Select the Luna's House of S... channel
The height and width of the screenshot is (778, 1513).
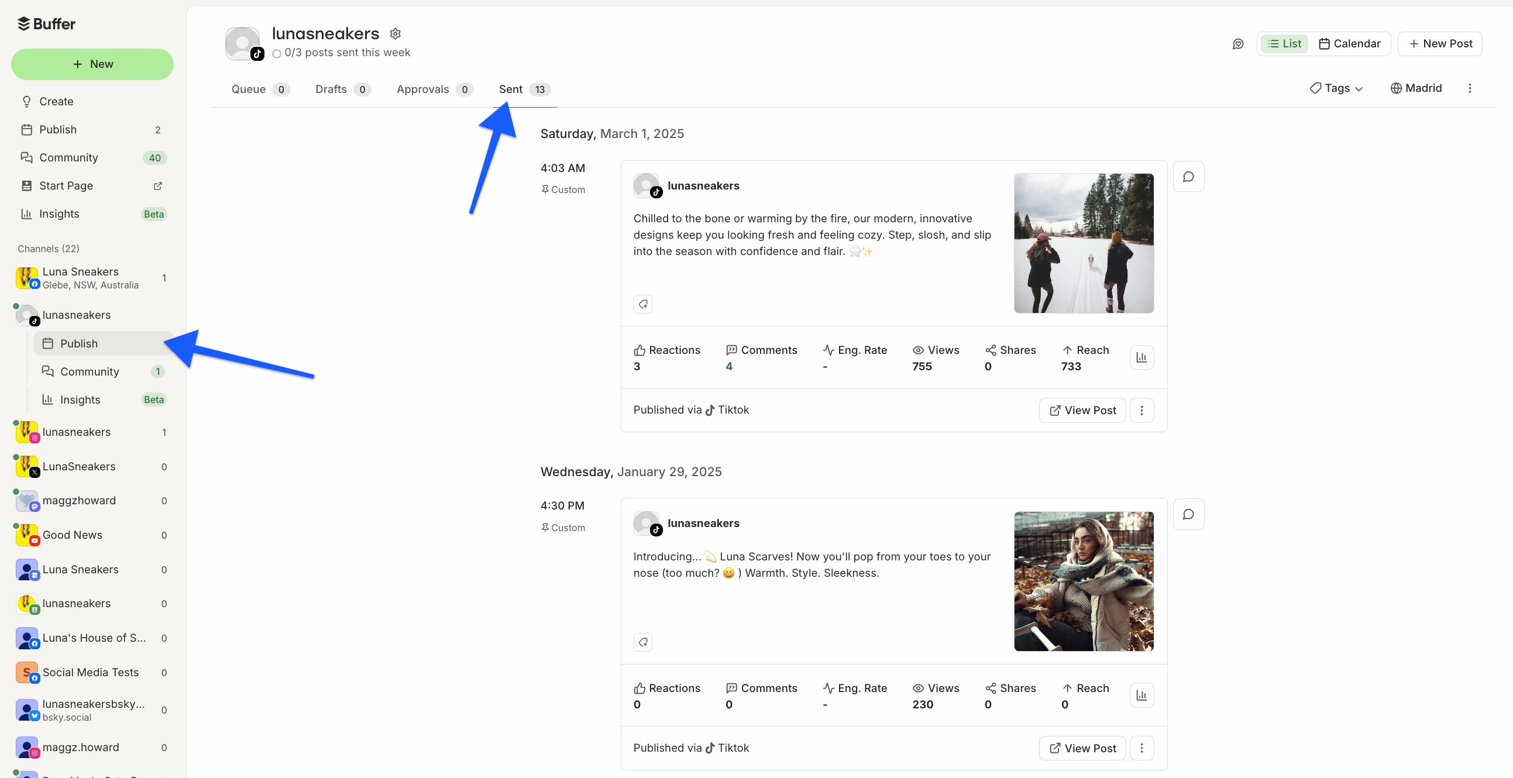pyautogui.click(x=92, y=638)
